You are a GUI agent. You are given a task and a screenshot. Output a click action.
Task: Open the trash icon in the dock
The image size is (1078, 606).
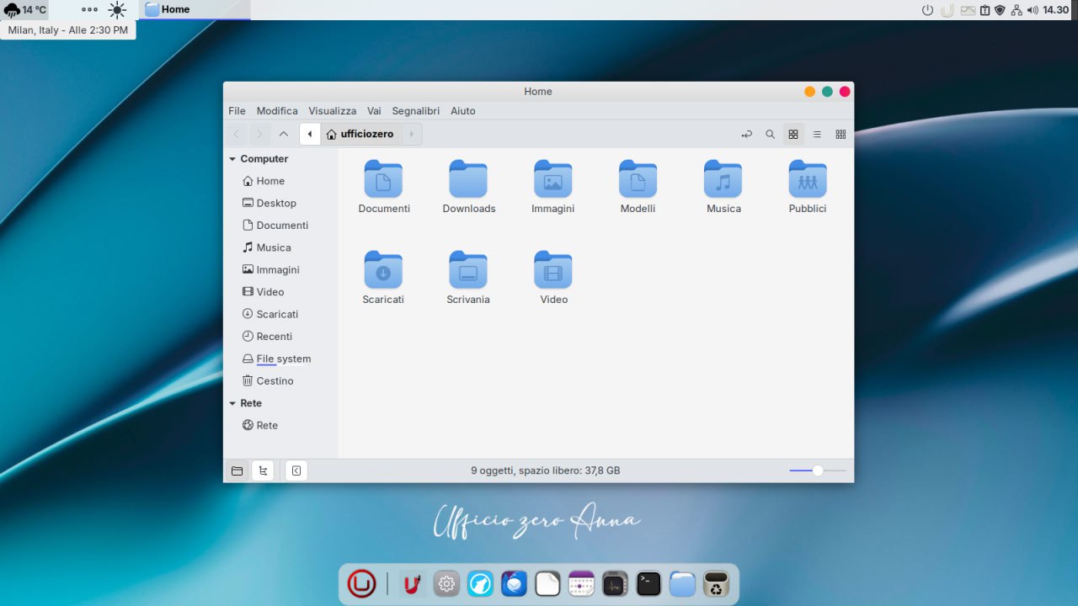point(715,583)
